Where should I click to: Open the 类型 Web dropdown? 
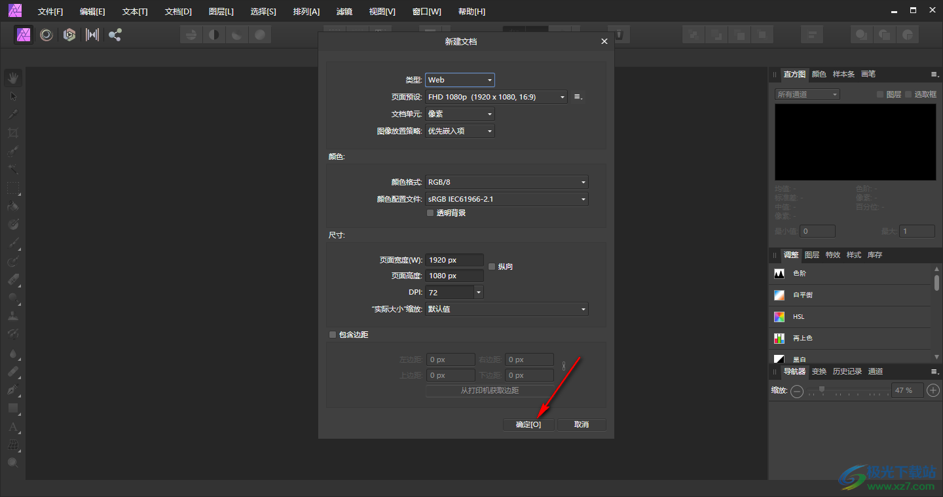coord(460,80)
